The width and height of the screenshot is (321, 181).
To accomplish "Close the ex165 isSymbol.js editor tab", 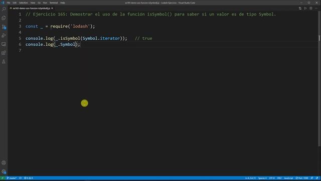I will point(52,8).
